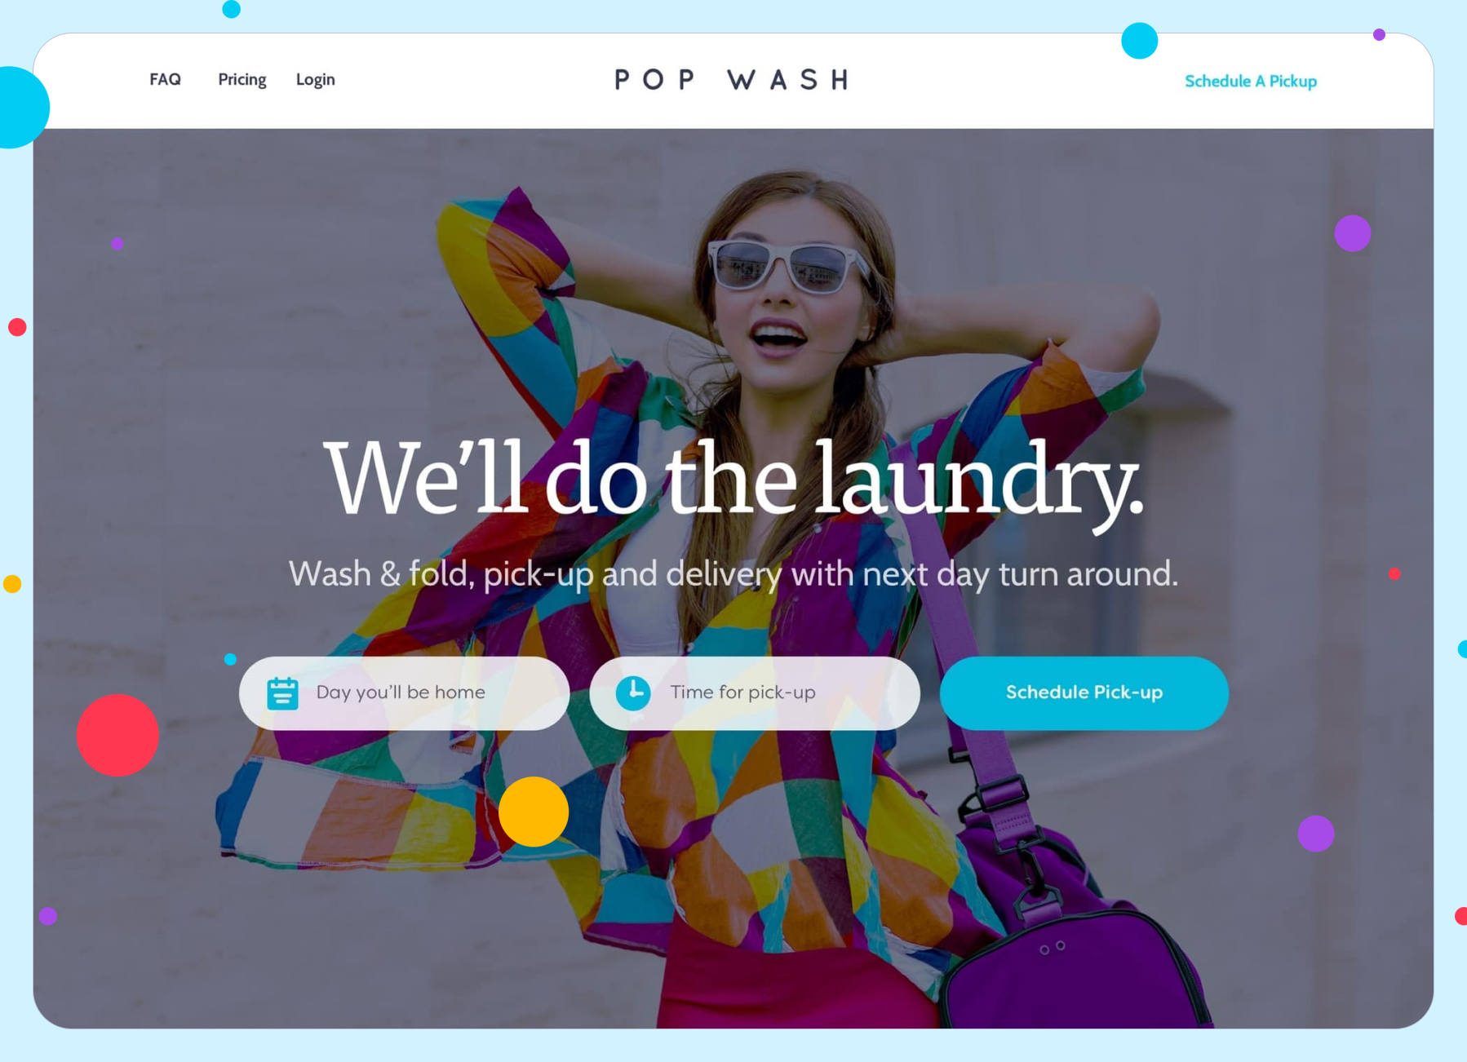Select the Time for pick-up field
Viewport: 1467px width, 1062px height.
[755, 693]
